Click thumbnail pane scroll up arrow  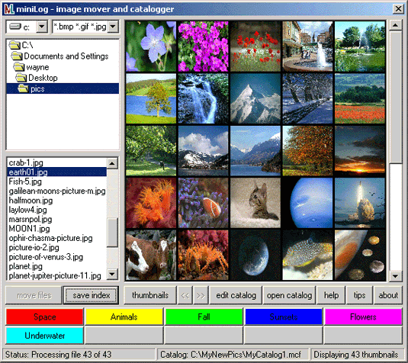395,25
